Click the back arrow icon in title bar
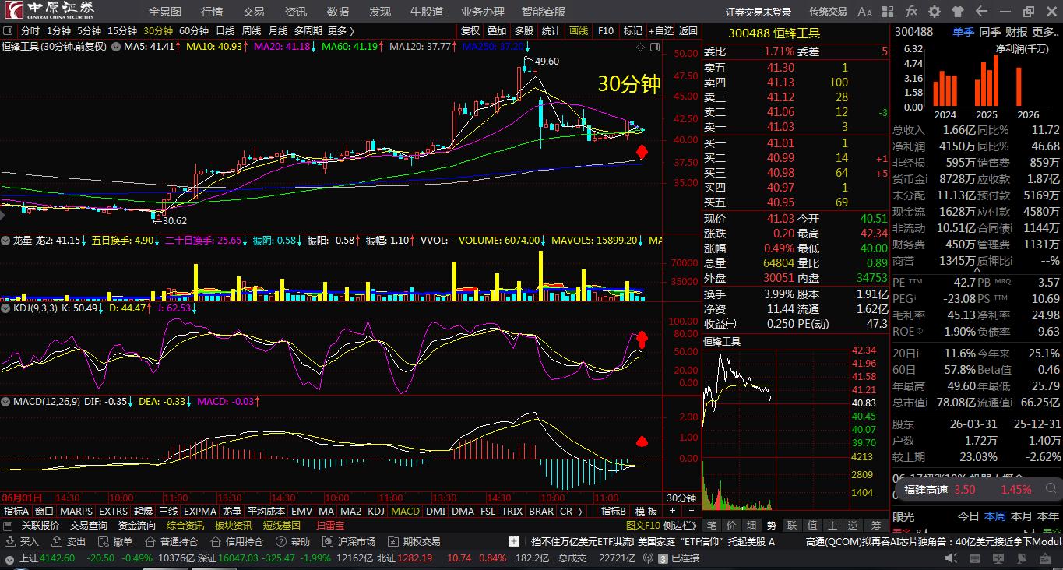 pos(981,12)
